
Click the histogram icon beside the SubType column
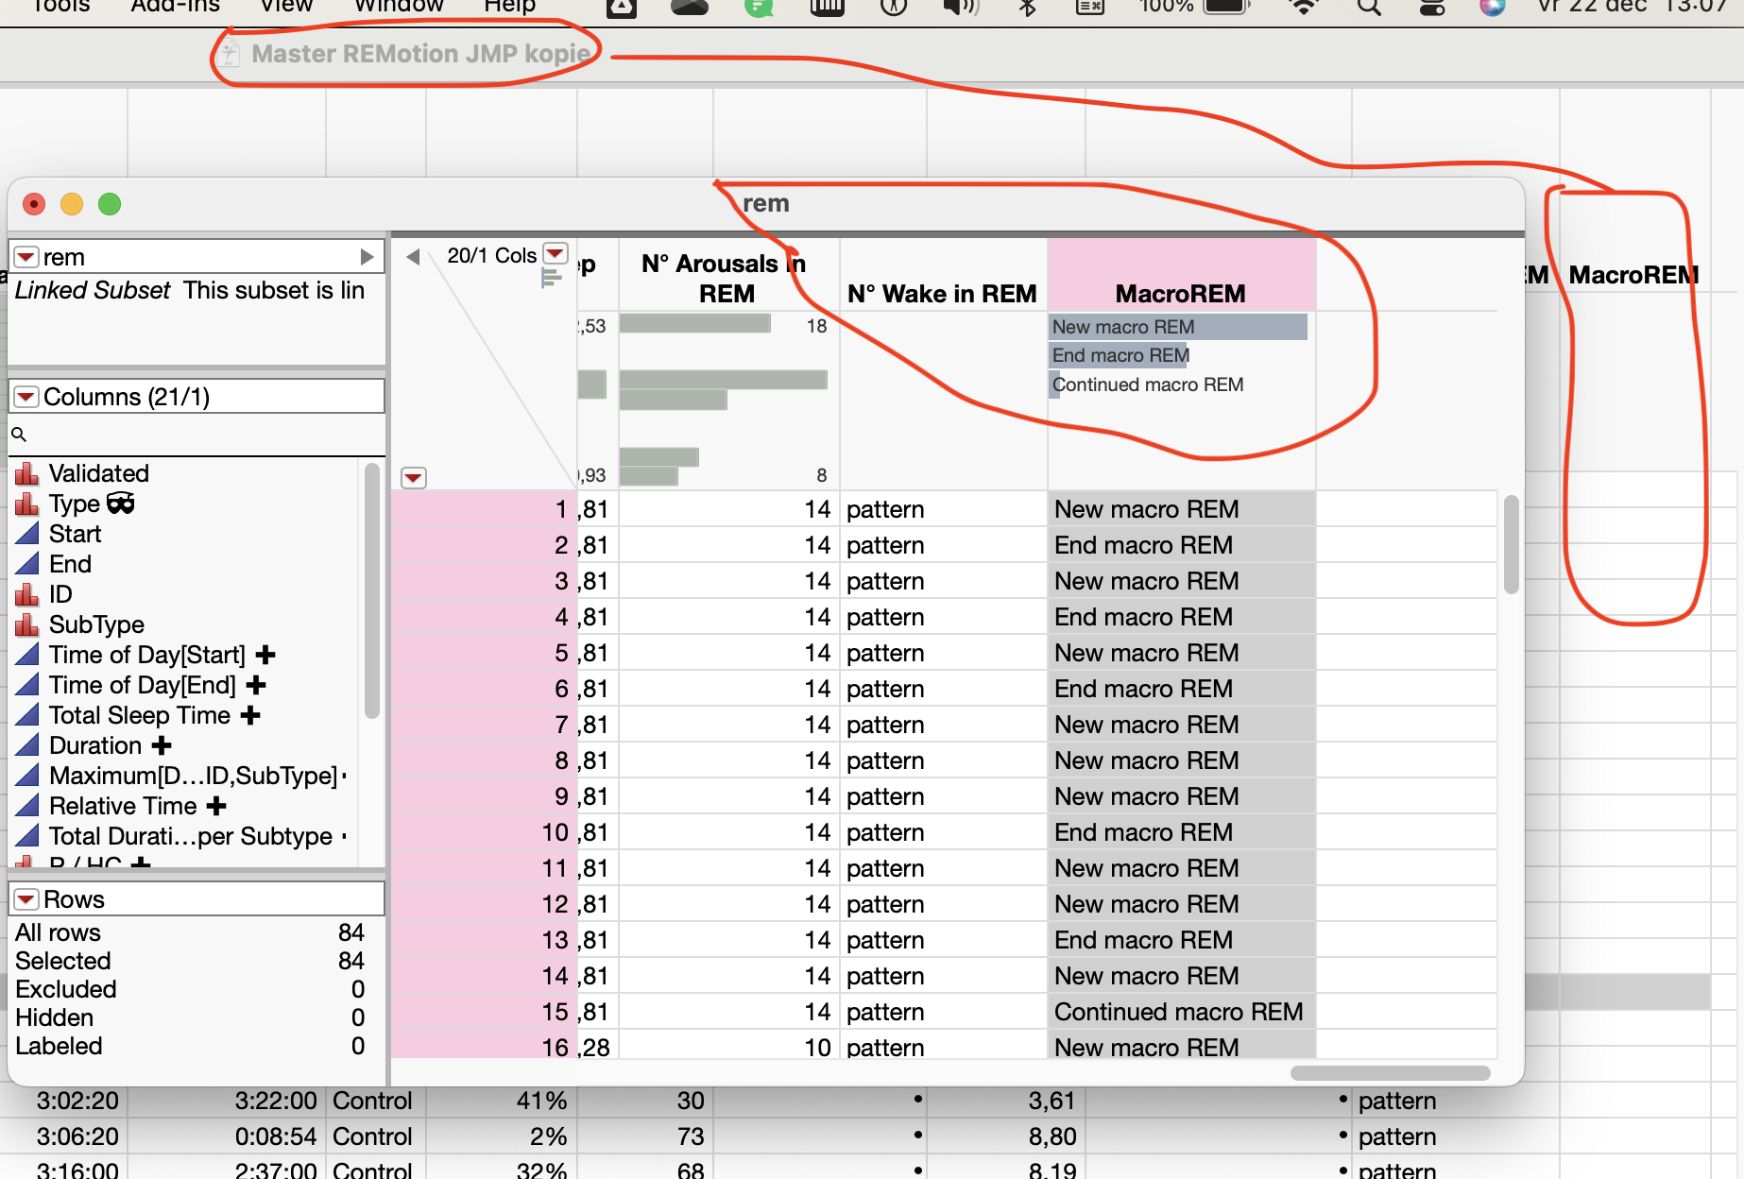coord(28,624)
